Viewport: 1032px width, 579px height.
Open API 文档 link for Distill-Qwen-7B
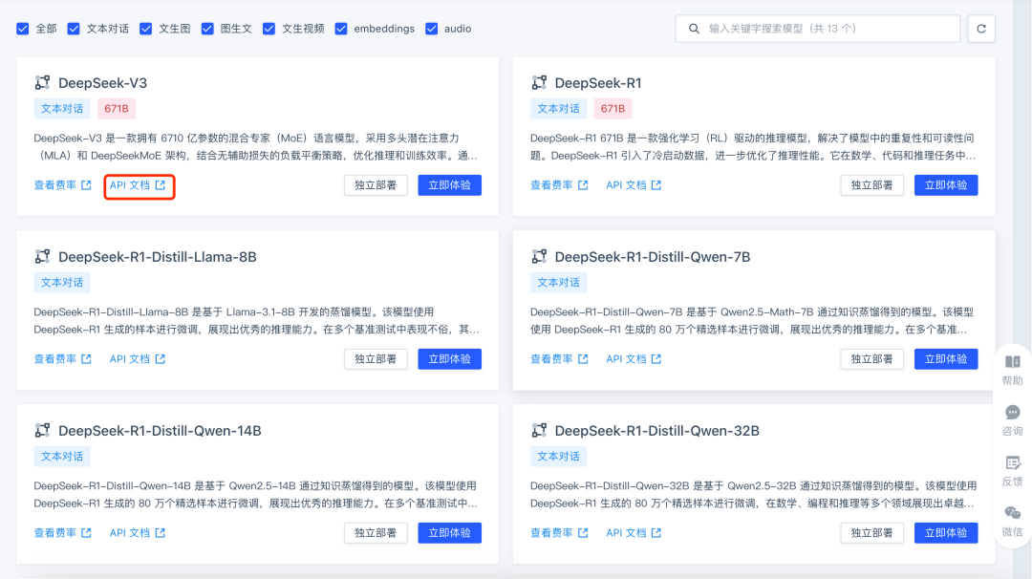tap(634, 359)
